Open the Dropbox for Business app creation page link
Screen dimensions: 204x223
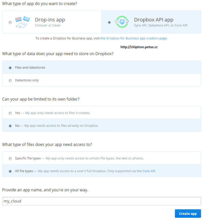(x=134, y=38)
